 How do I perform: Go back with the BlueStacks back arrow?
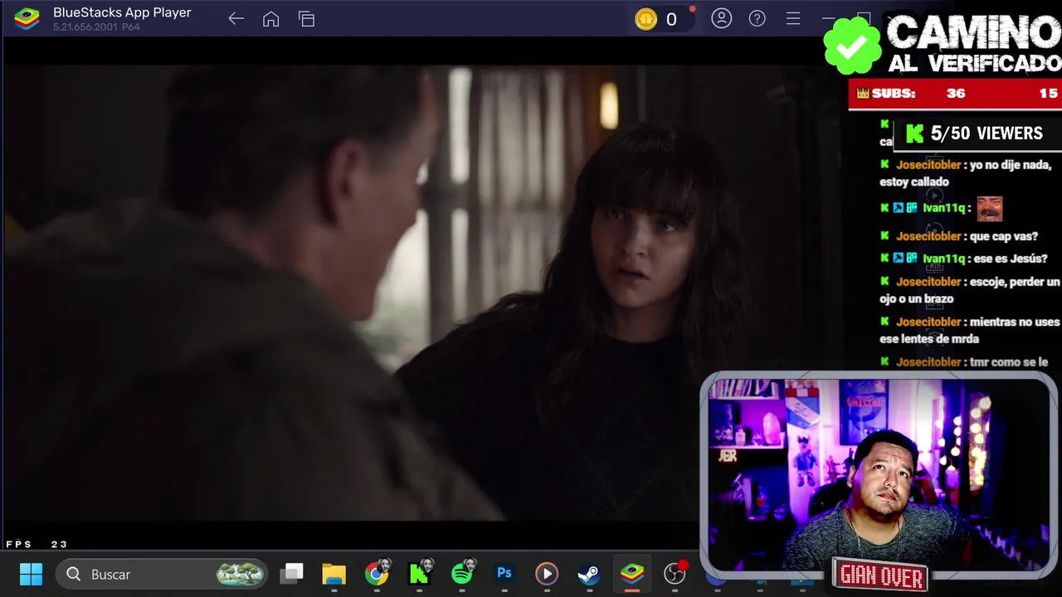236,18
